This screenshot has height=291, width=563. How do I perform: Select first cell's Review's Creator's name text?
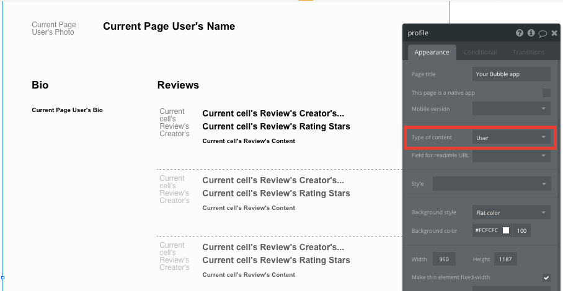click(273, 113)
